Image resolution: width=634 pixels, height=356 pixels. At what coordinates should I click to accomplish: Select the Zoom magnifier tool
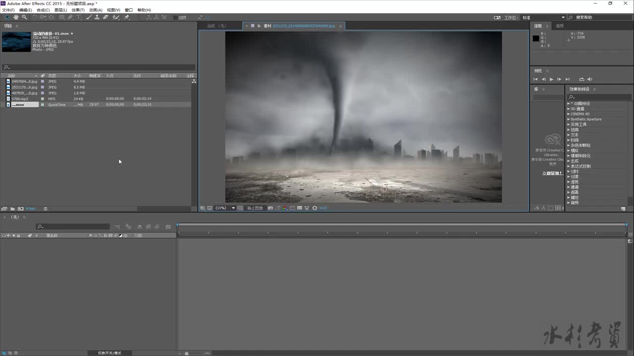[x=24, y=17]
